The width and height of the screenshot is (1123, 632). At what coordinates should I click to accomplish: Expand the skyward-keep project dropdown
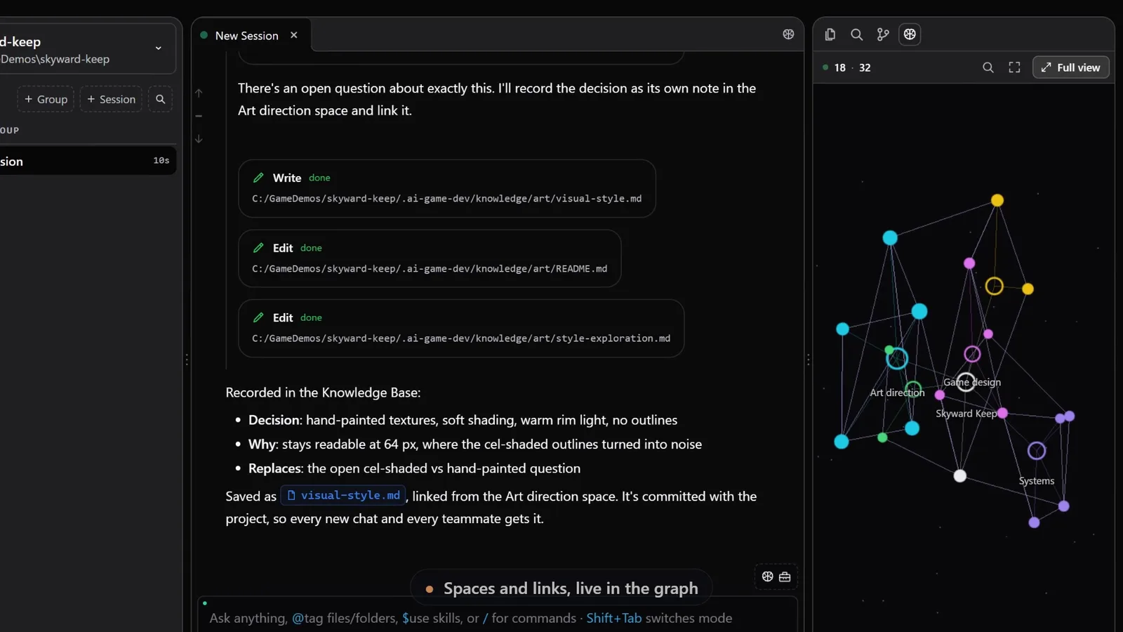(x=158, y=48)
